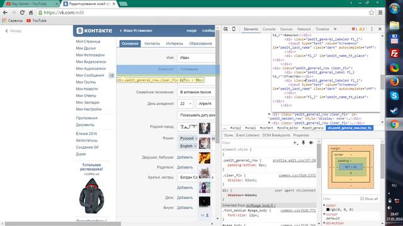This screenshot has height=226, width=403.
Task: Activate DevTools element inspector icon
Action: pyautogui.click(x=225, y=29)
